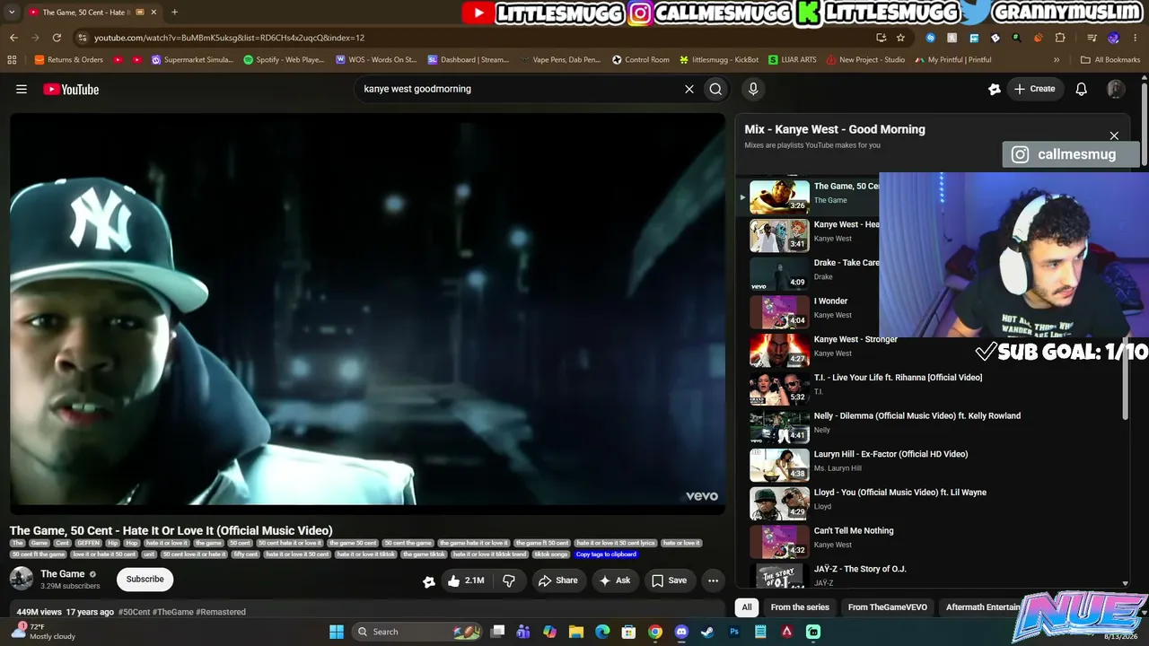
Task: Open Discord from the taskbar
Action: [x=681, y=632]
